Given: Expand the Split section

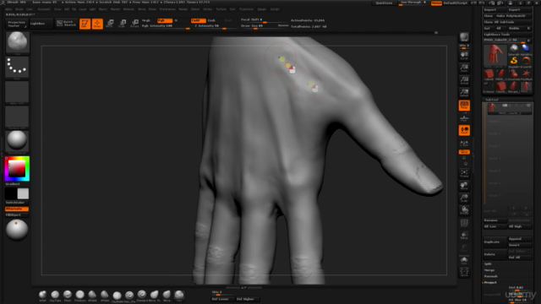Looking at the screenshot, I should pos(488,264).
